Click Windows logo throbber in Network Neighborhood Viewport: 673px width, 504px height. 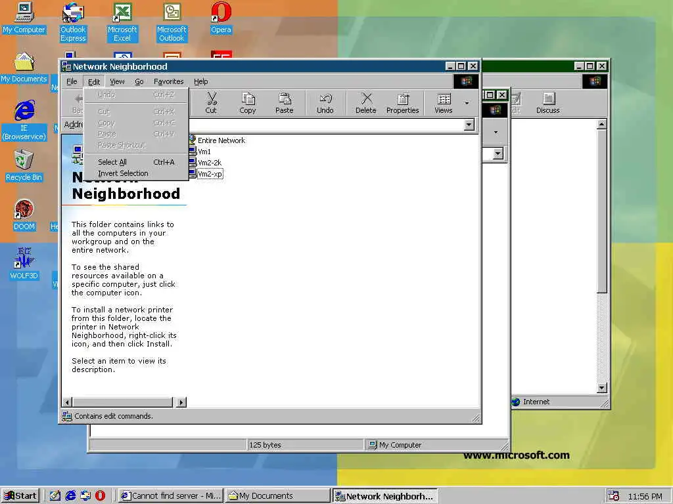tap(466, 81)
